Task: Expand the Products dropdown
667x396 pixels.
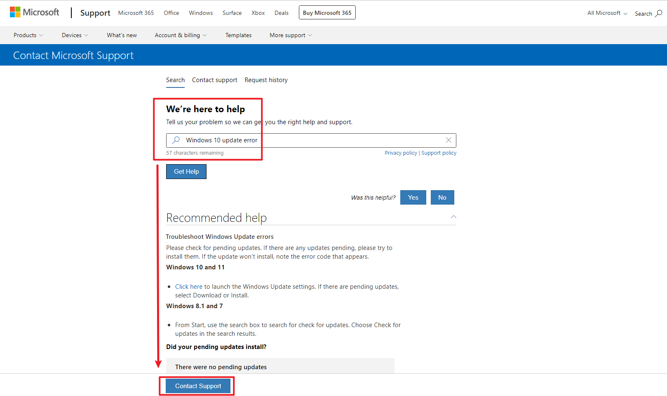Action: [28, 35]
